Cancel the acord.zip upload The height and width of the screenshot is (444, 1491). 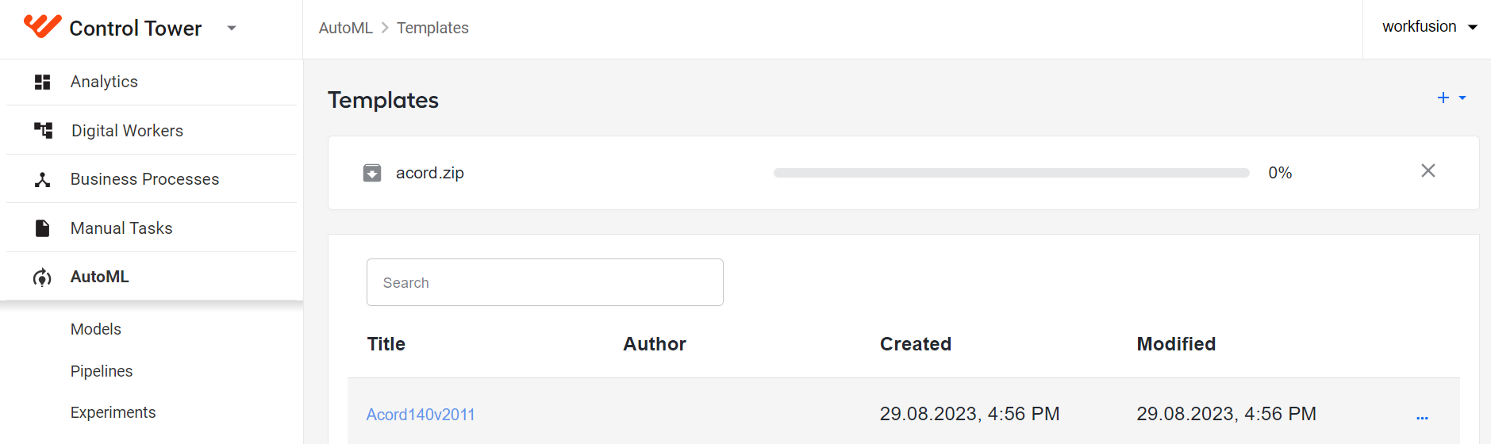click(1428, 170)
